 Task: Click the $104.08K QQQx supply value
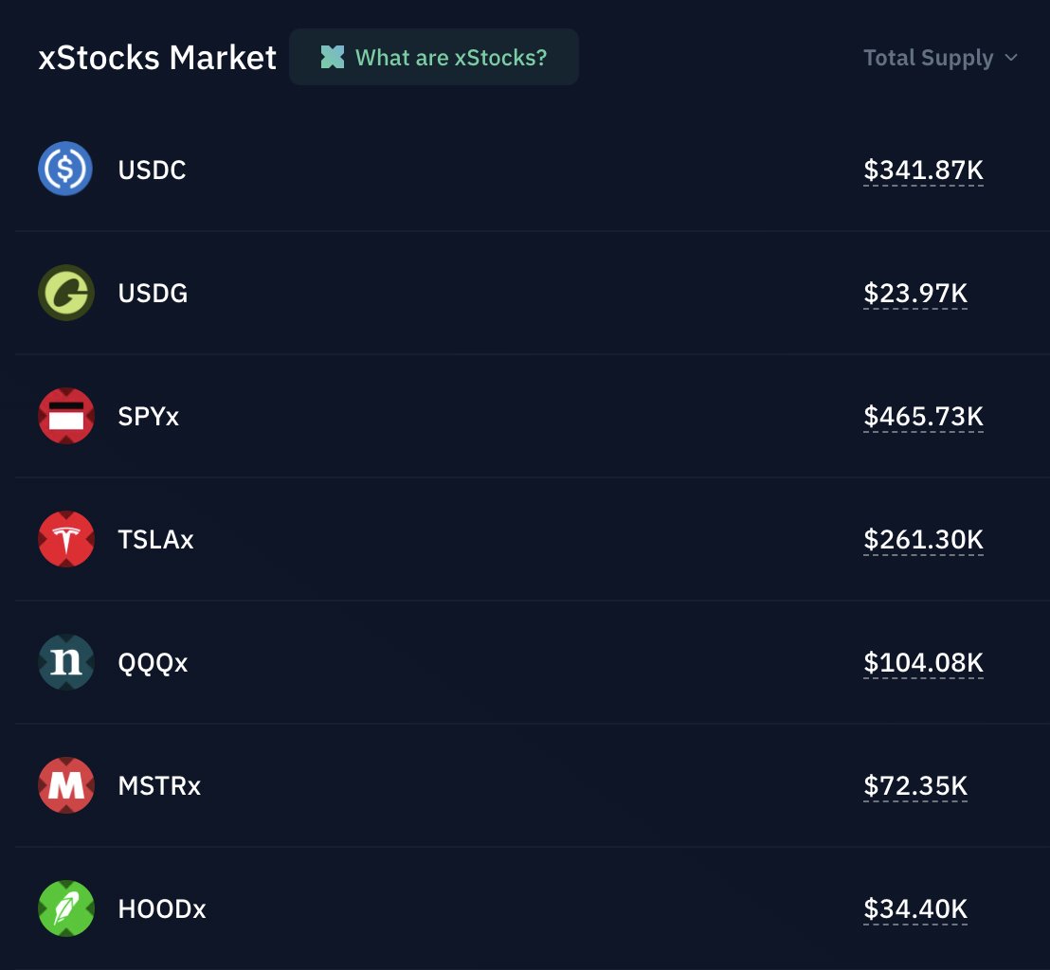coord(923,663)
